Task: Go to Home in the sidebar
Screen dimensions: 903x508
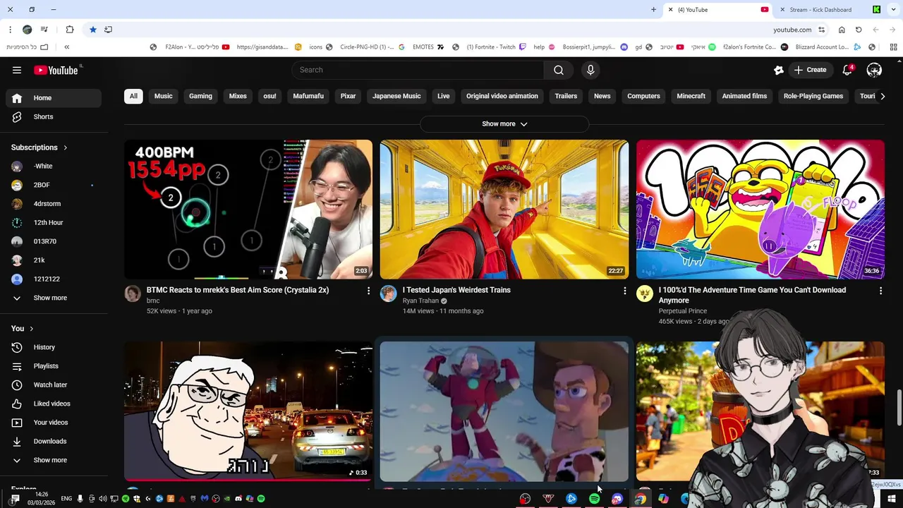Action: click(53, 98)
